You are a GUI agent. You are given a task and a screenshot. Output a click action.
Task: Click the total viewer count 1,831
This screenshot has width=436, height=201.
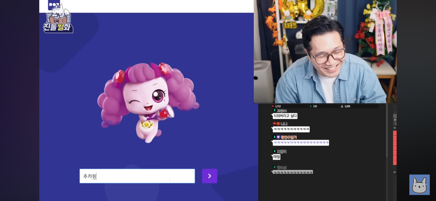tap(348, 106)
